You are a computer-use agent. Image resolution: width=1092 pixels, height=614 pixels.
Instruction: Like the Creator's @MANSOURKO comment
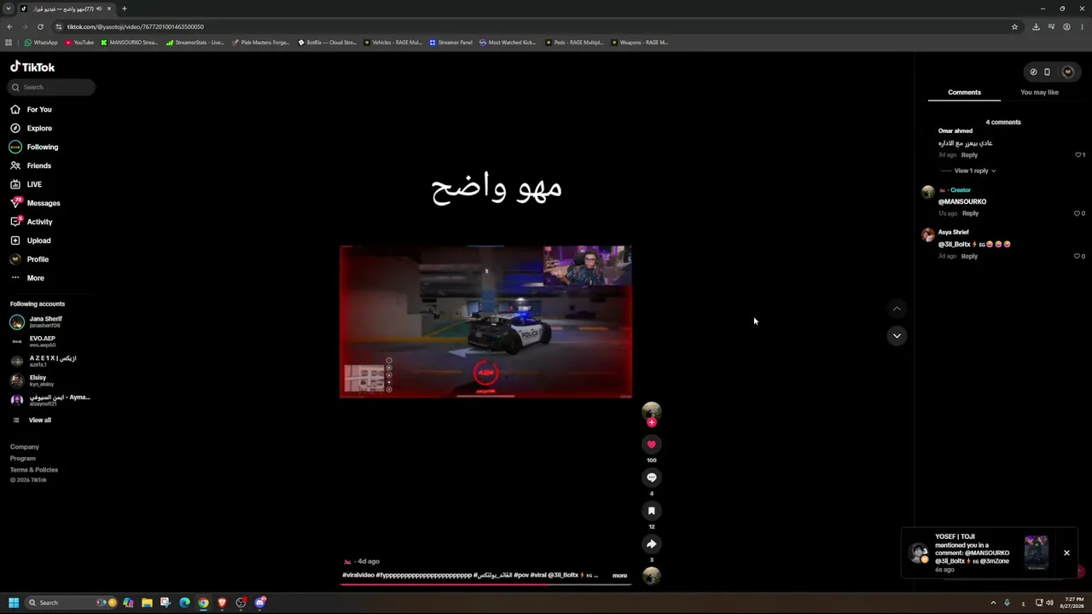[1077, 213]
